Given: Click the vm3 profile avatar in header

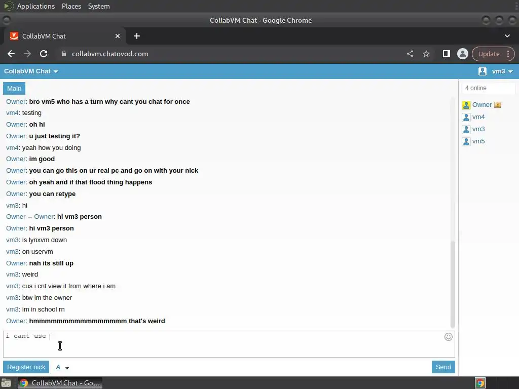Looking at the screenshot, I should click(x=483, y=71).
